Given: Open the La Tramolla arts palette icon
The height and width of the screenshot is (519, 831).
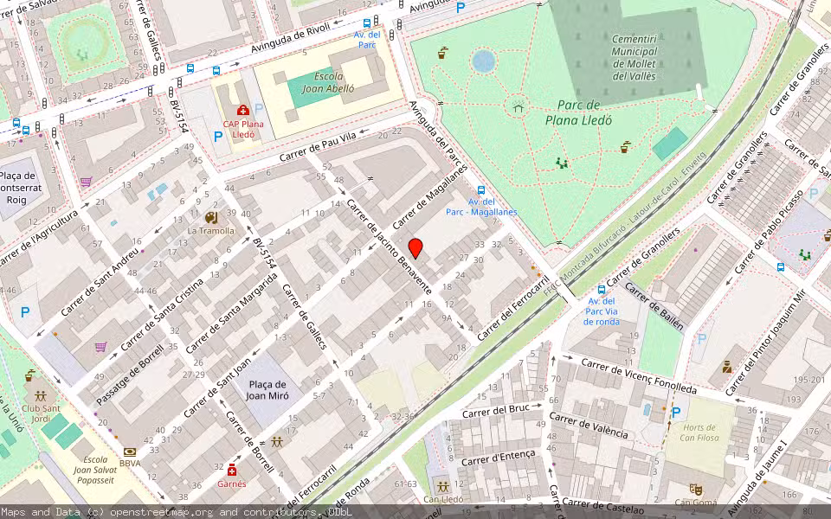Looking at the screenshot, I should click(211, 218).
